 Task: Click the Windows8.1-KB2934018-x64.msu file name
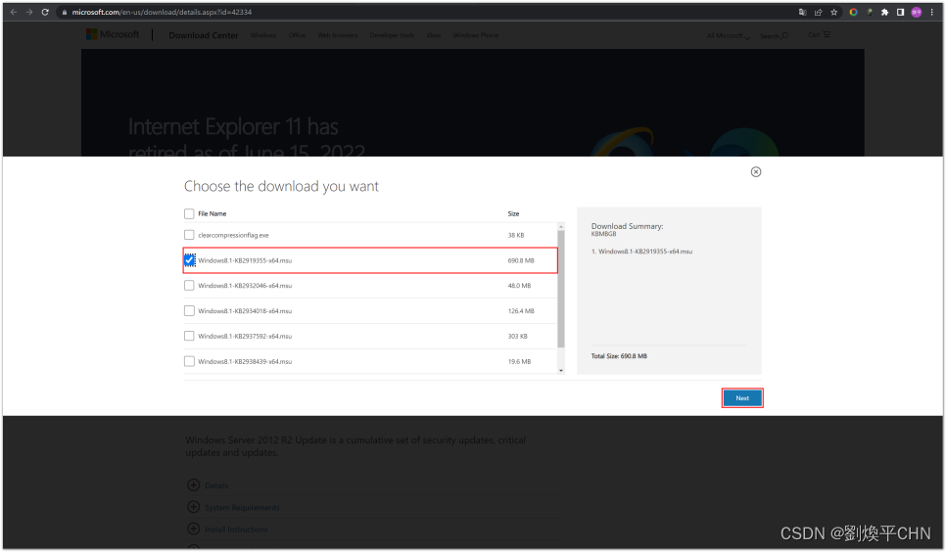pos(245,311)
